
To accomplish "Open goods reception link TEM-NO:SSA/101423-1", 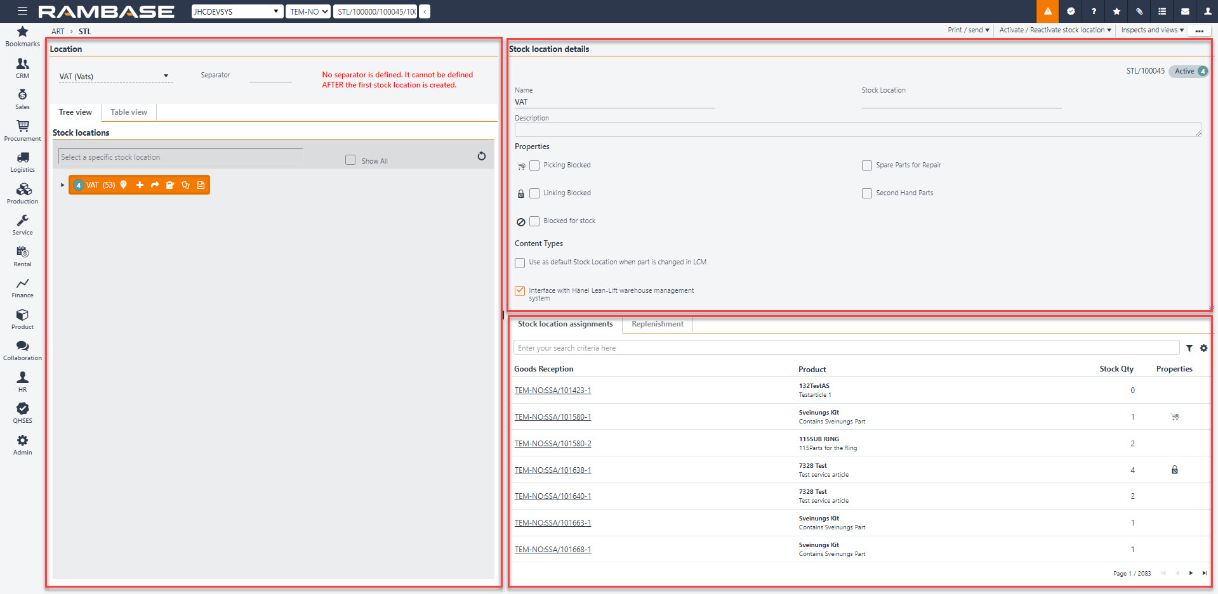I will [552, 391].
